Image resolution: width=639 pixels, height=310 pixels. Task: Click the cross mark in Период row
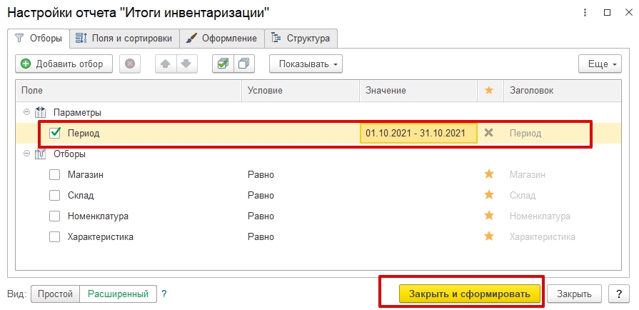click(488, 133)
